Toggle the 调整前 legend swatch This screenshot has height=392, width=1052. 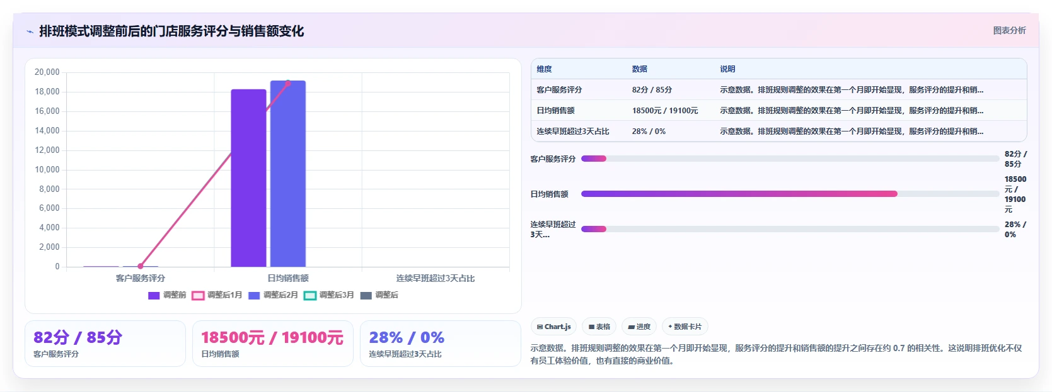[154, 295]
